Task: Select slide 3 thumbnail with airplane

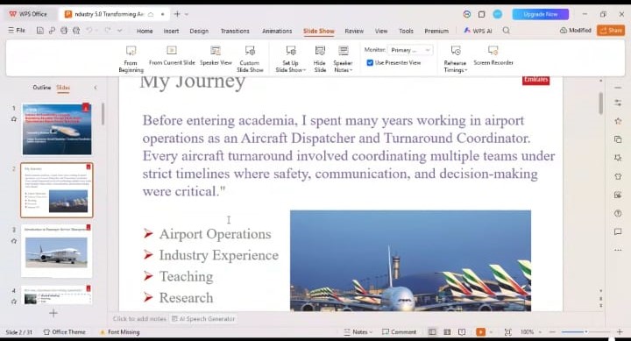Action: [x=56, y=252]
